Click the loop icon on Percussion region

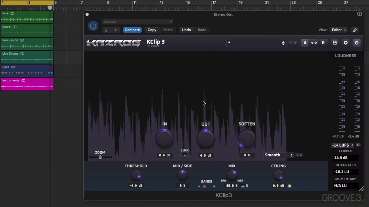[x=22, y=40]
